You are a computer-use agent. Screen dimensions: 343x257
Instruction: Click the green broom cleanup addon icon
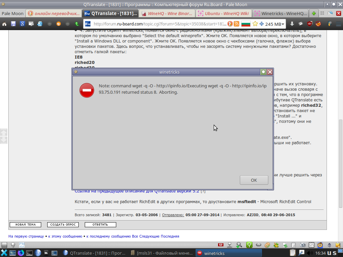pyautogui.click(x=276, y=245)
